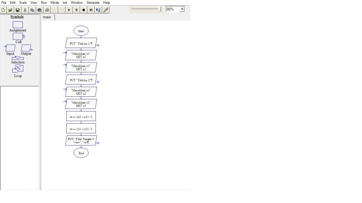The height and width of the screenshot is (203, 362).
Task: Open the View menu
Action: tap(34, 3)
